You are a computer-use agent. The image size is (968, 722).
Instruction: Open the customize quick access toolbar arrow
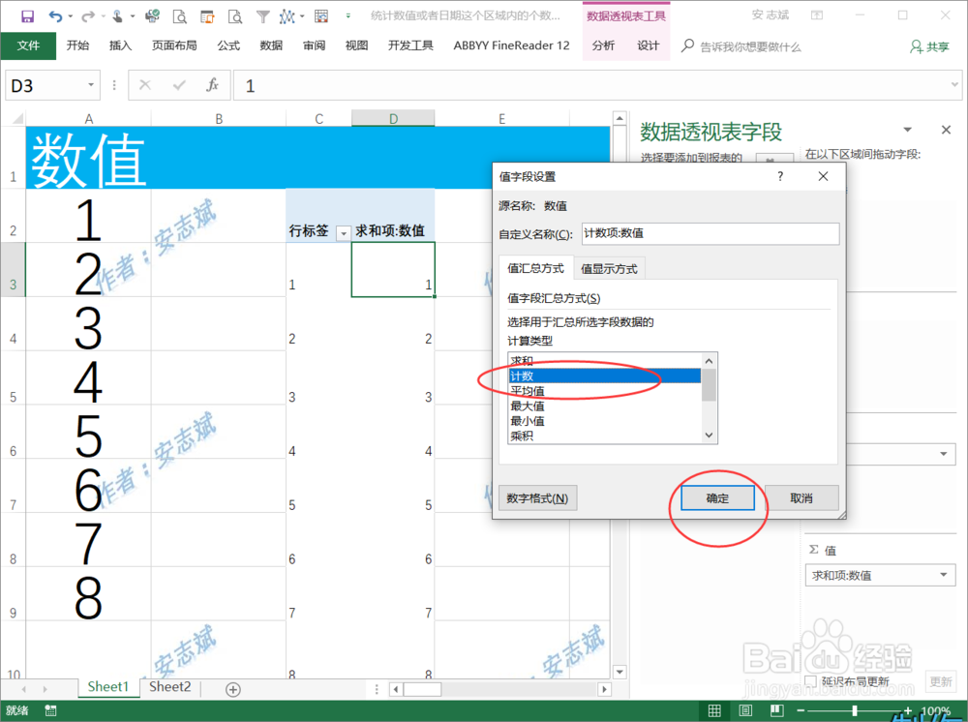(348, 16)
